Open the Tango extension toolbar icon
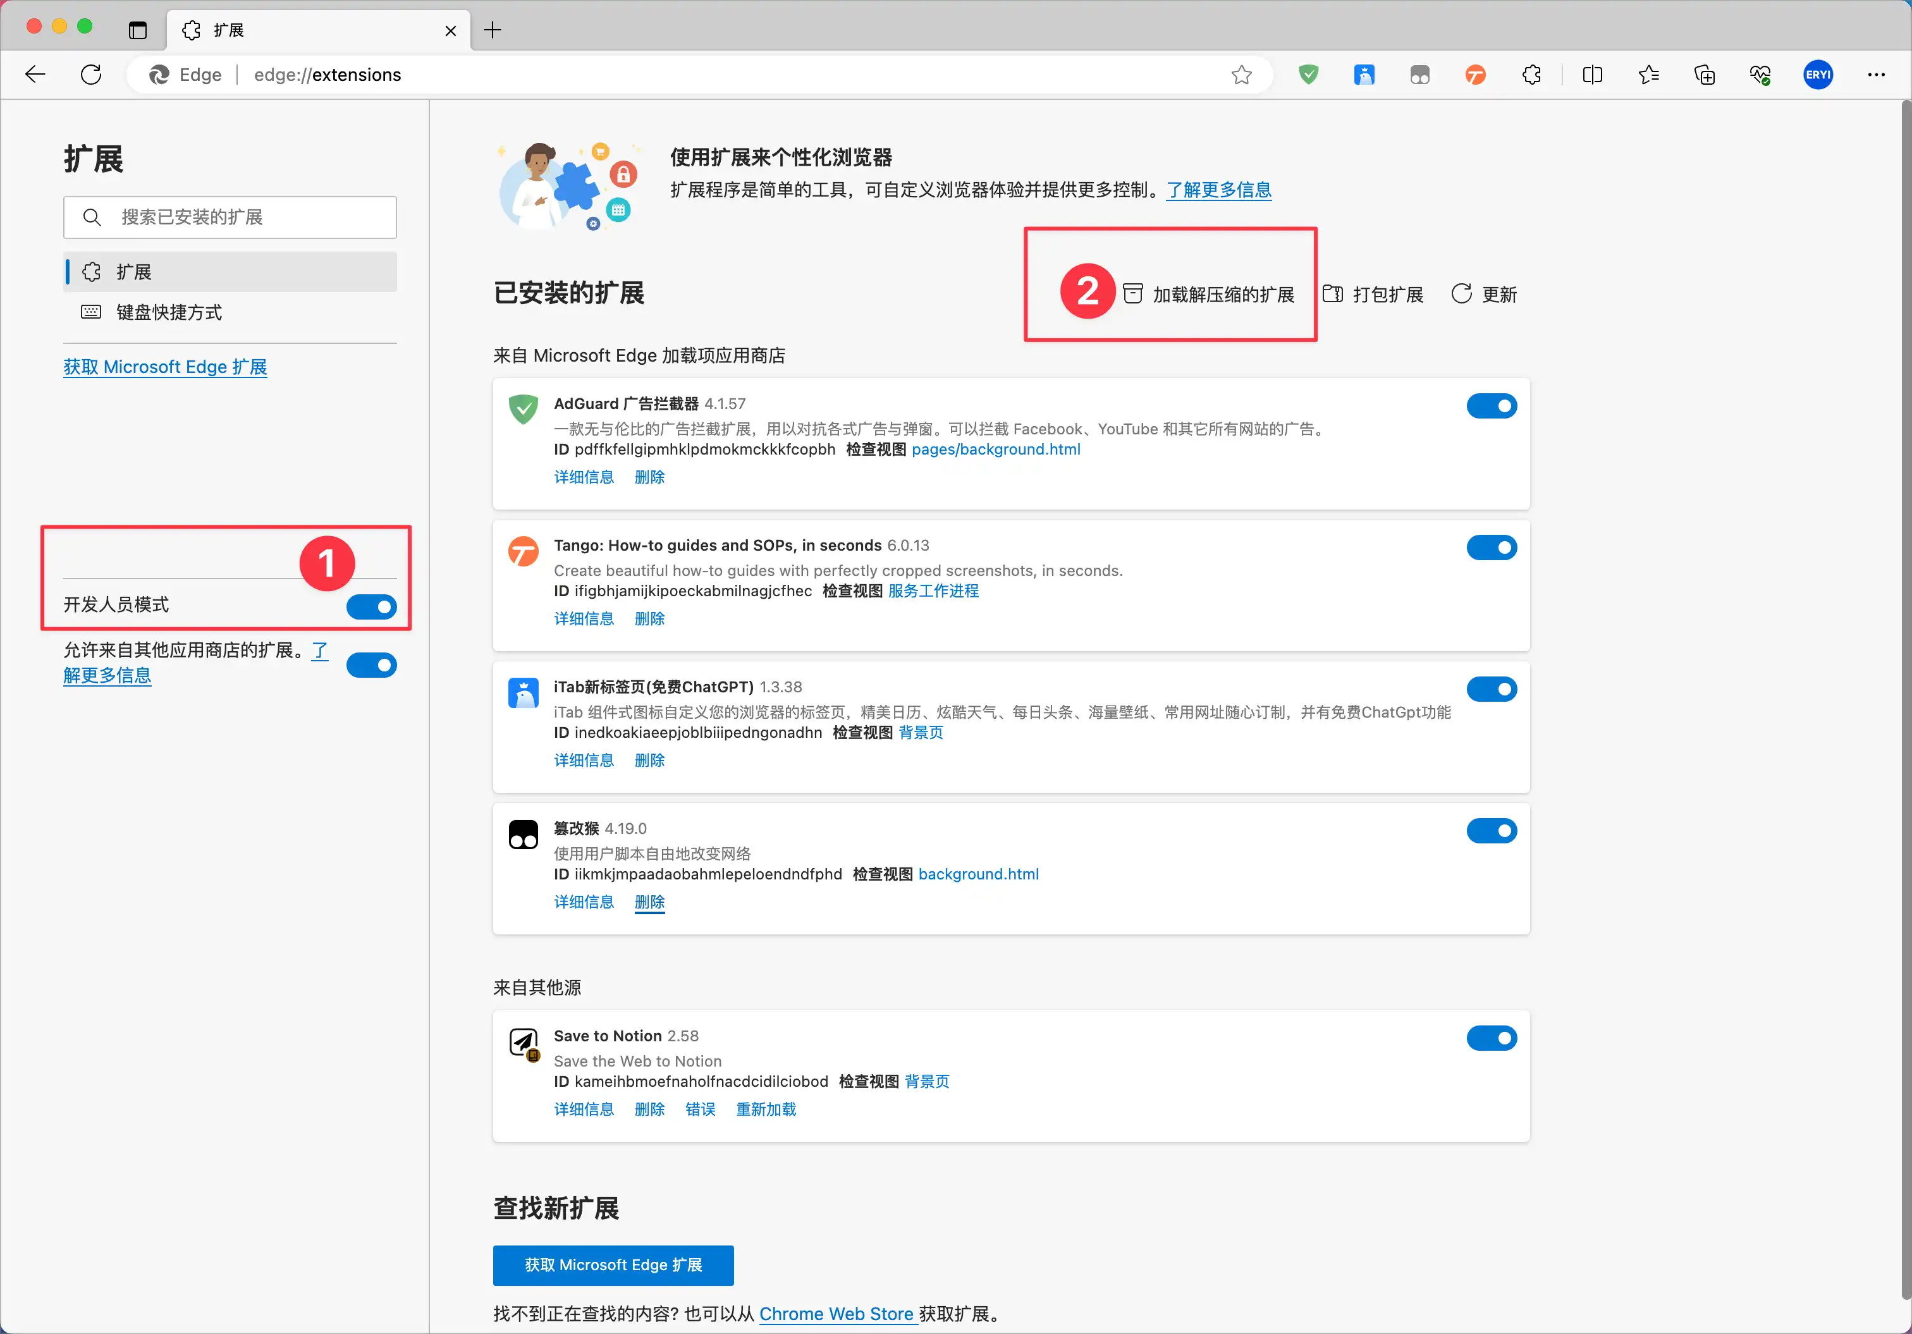 tap(1476, 75)
